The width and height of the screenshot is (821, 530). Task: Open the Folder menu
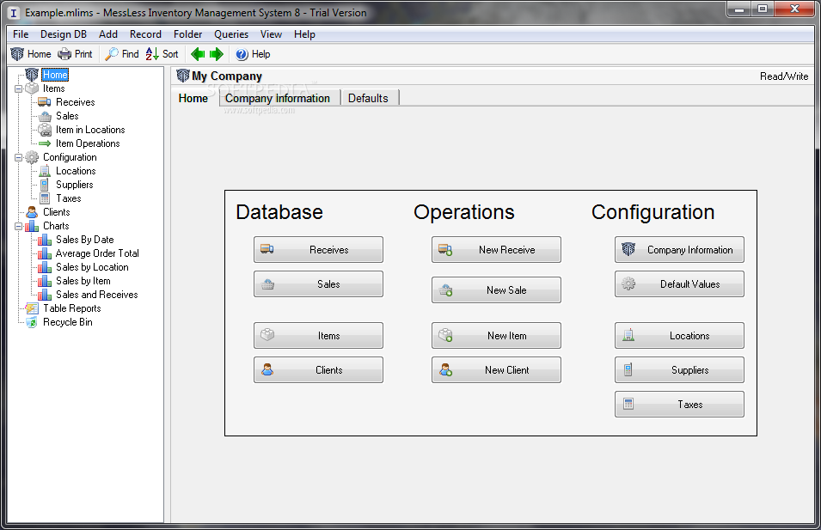(188, 34)
